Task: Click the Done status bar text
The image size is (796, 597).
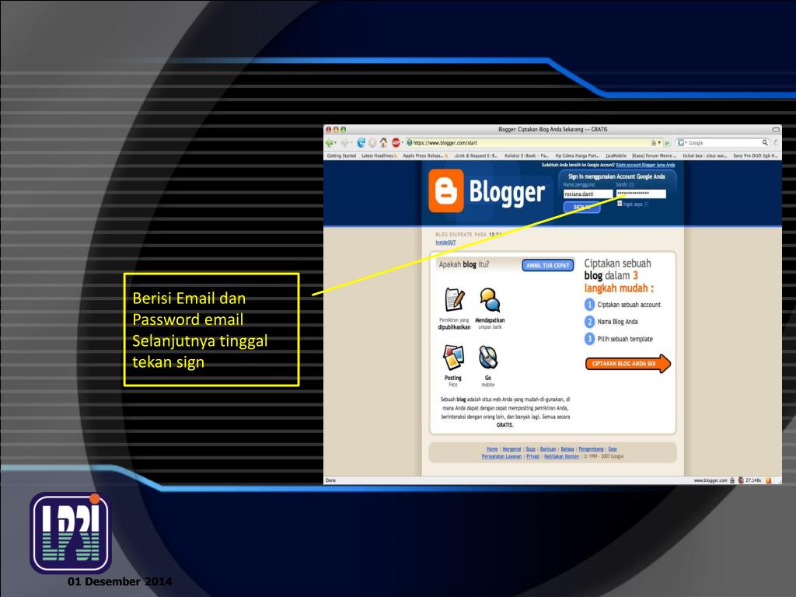Action: pos(330,480)
